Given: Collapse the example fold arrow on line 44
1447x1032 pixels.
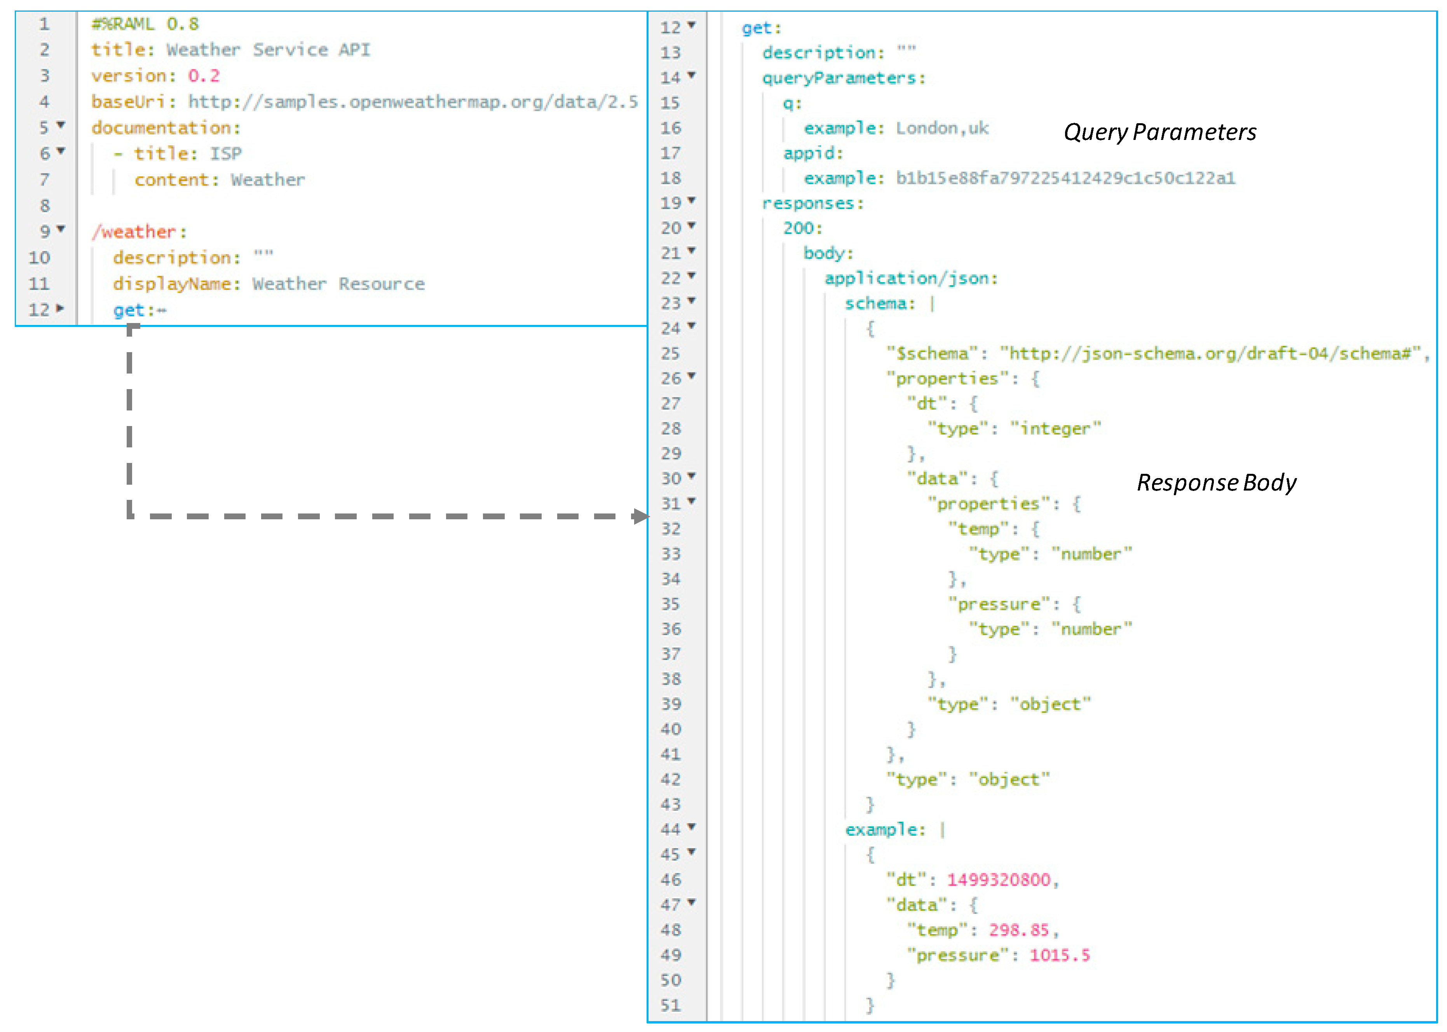Looking at the screenshot, I should 692,827.
